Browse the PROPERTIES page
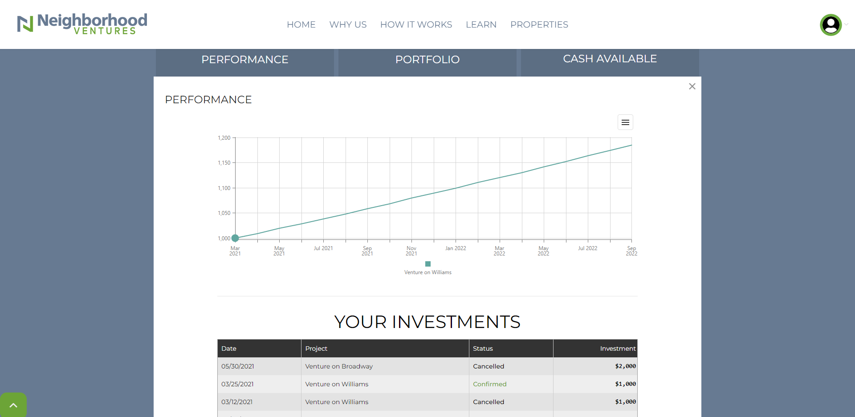The height and width of the screenshot is (417, 855). [539, 24]
